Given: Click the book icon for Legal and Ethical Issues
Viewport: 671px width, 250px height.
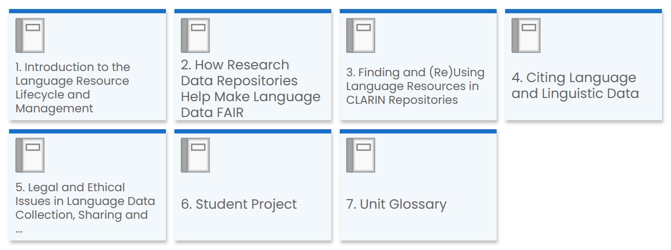Looking at the screenshot, I should [30, 155].
